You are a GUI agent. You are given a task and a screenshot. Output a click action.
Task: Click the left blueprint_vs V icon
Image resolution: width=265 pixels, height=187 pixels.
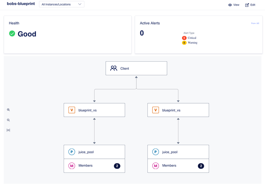click(x=72, y=110)
